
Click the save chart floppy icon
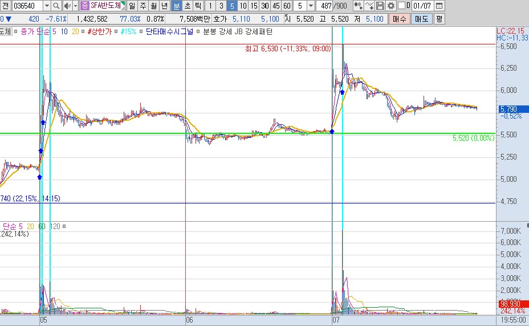pyautogui.click(x=380, y=6)
